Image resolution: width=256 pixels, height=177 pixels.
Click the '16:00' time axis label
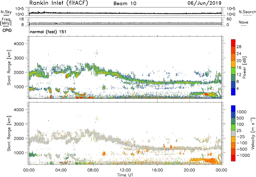click(157, 170)
